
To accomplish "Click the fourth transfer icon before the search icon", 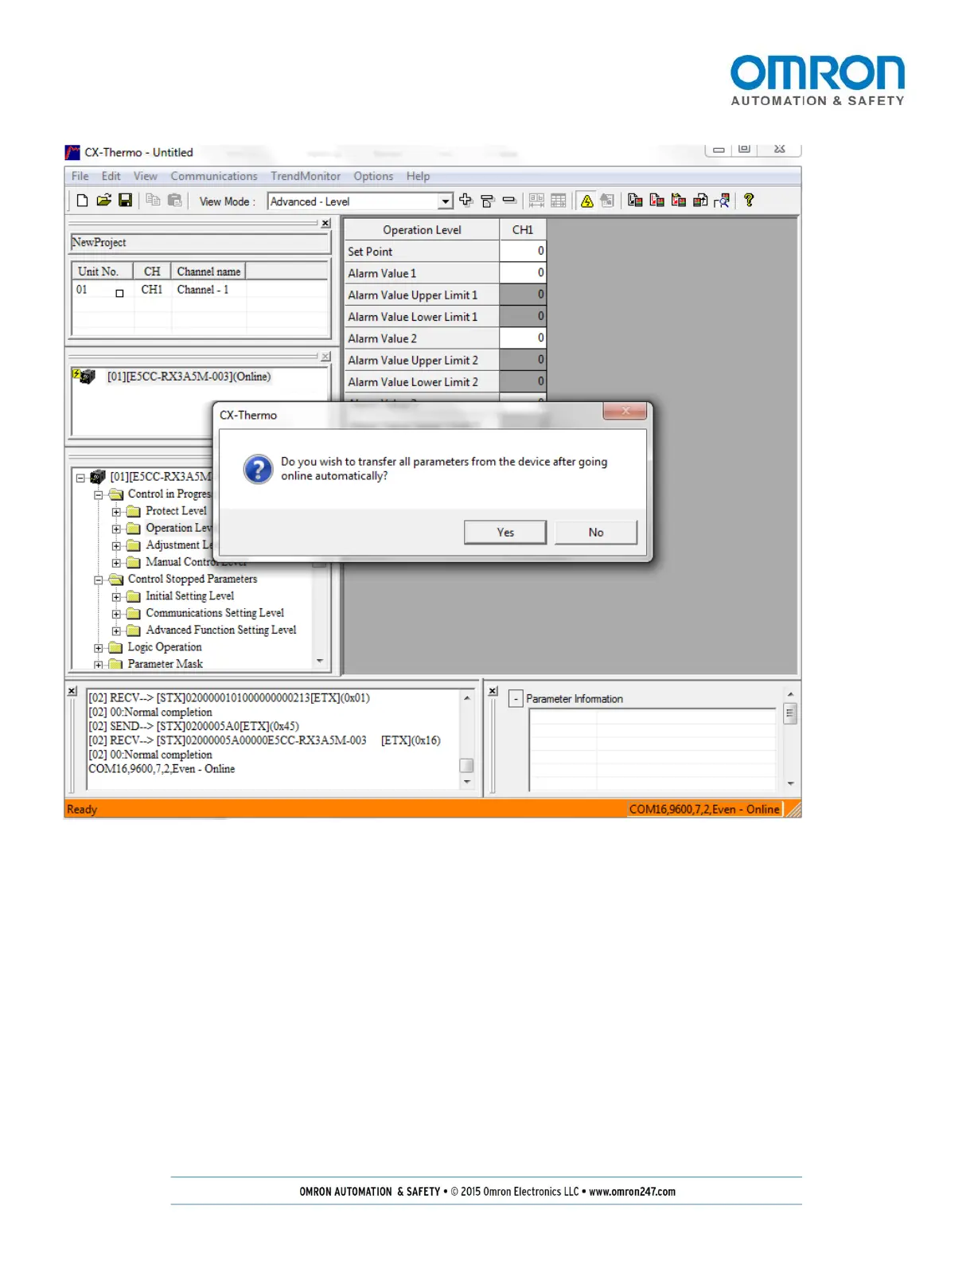I will [x=700, y=201].
